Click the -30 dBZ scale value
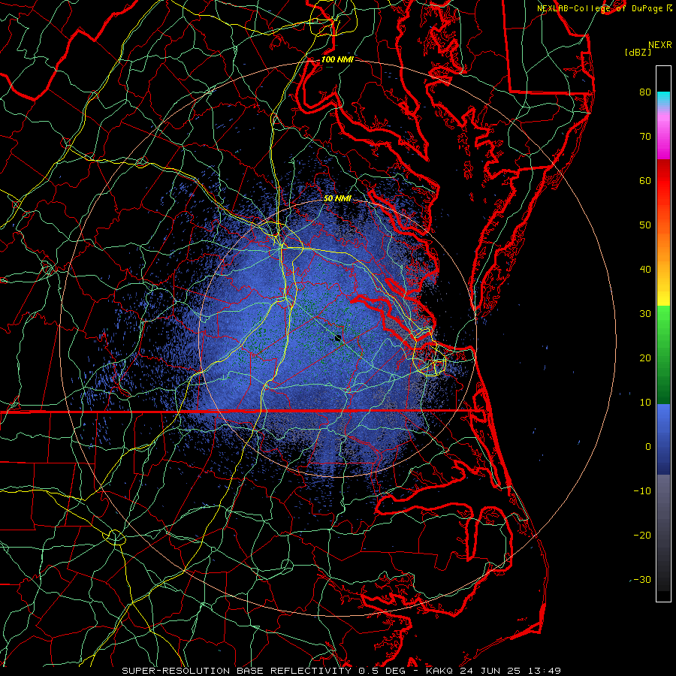 pos(642,579)
